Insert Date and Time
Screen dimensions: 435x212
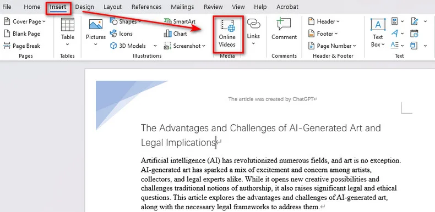pyautogui.click(x=415, y=34)
